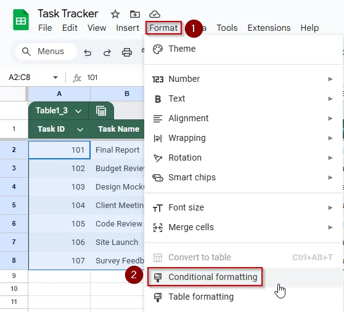Click the Rotation angle icon

[x=158, y=158]
